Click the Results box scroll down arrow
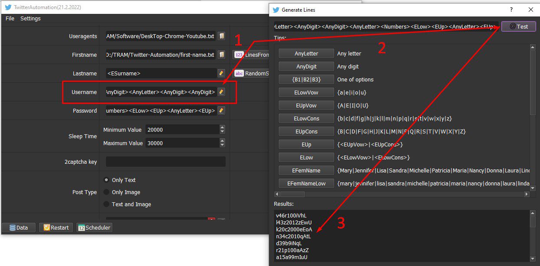Image resolution: width=540 pixels, height=266 pixels. coord(533,259)
